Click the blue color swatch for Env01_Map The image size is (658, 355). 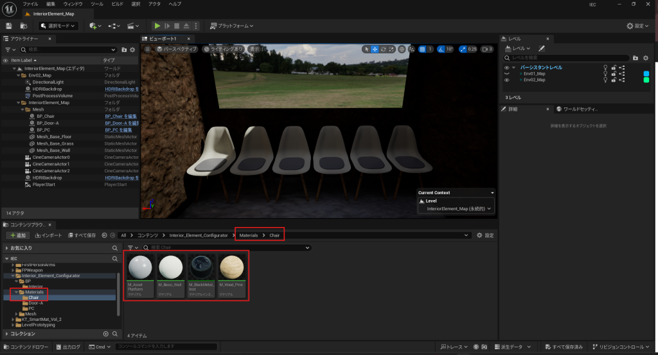pyautogui.click(x=646, y=73)
